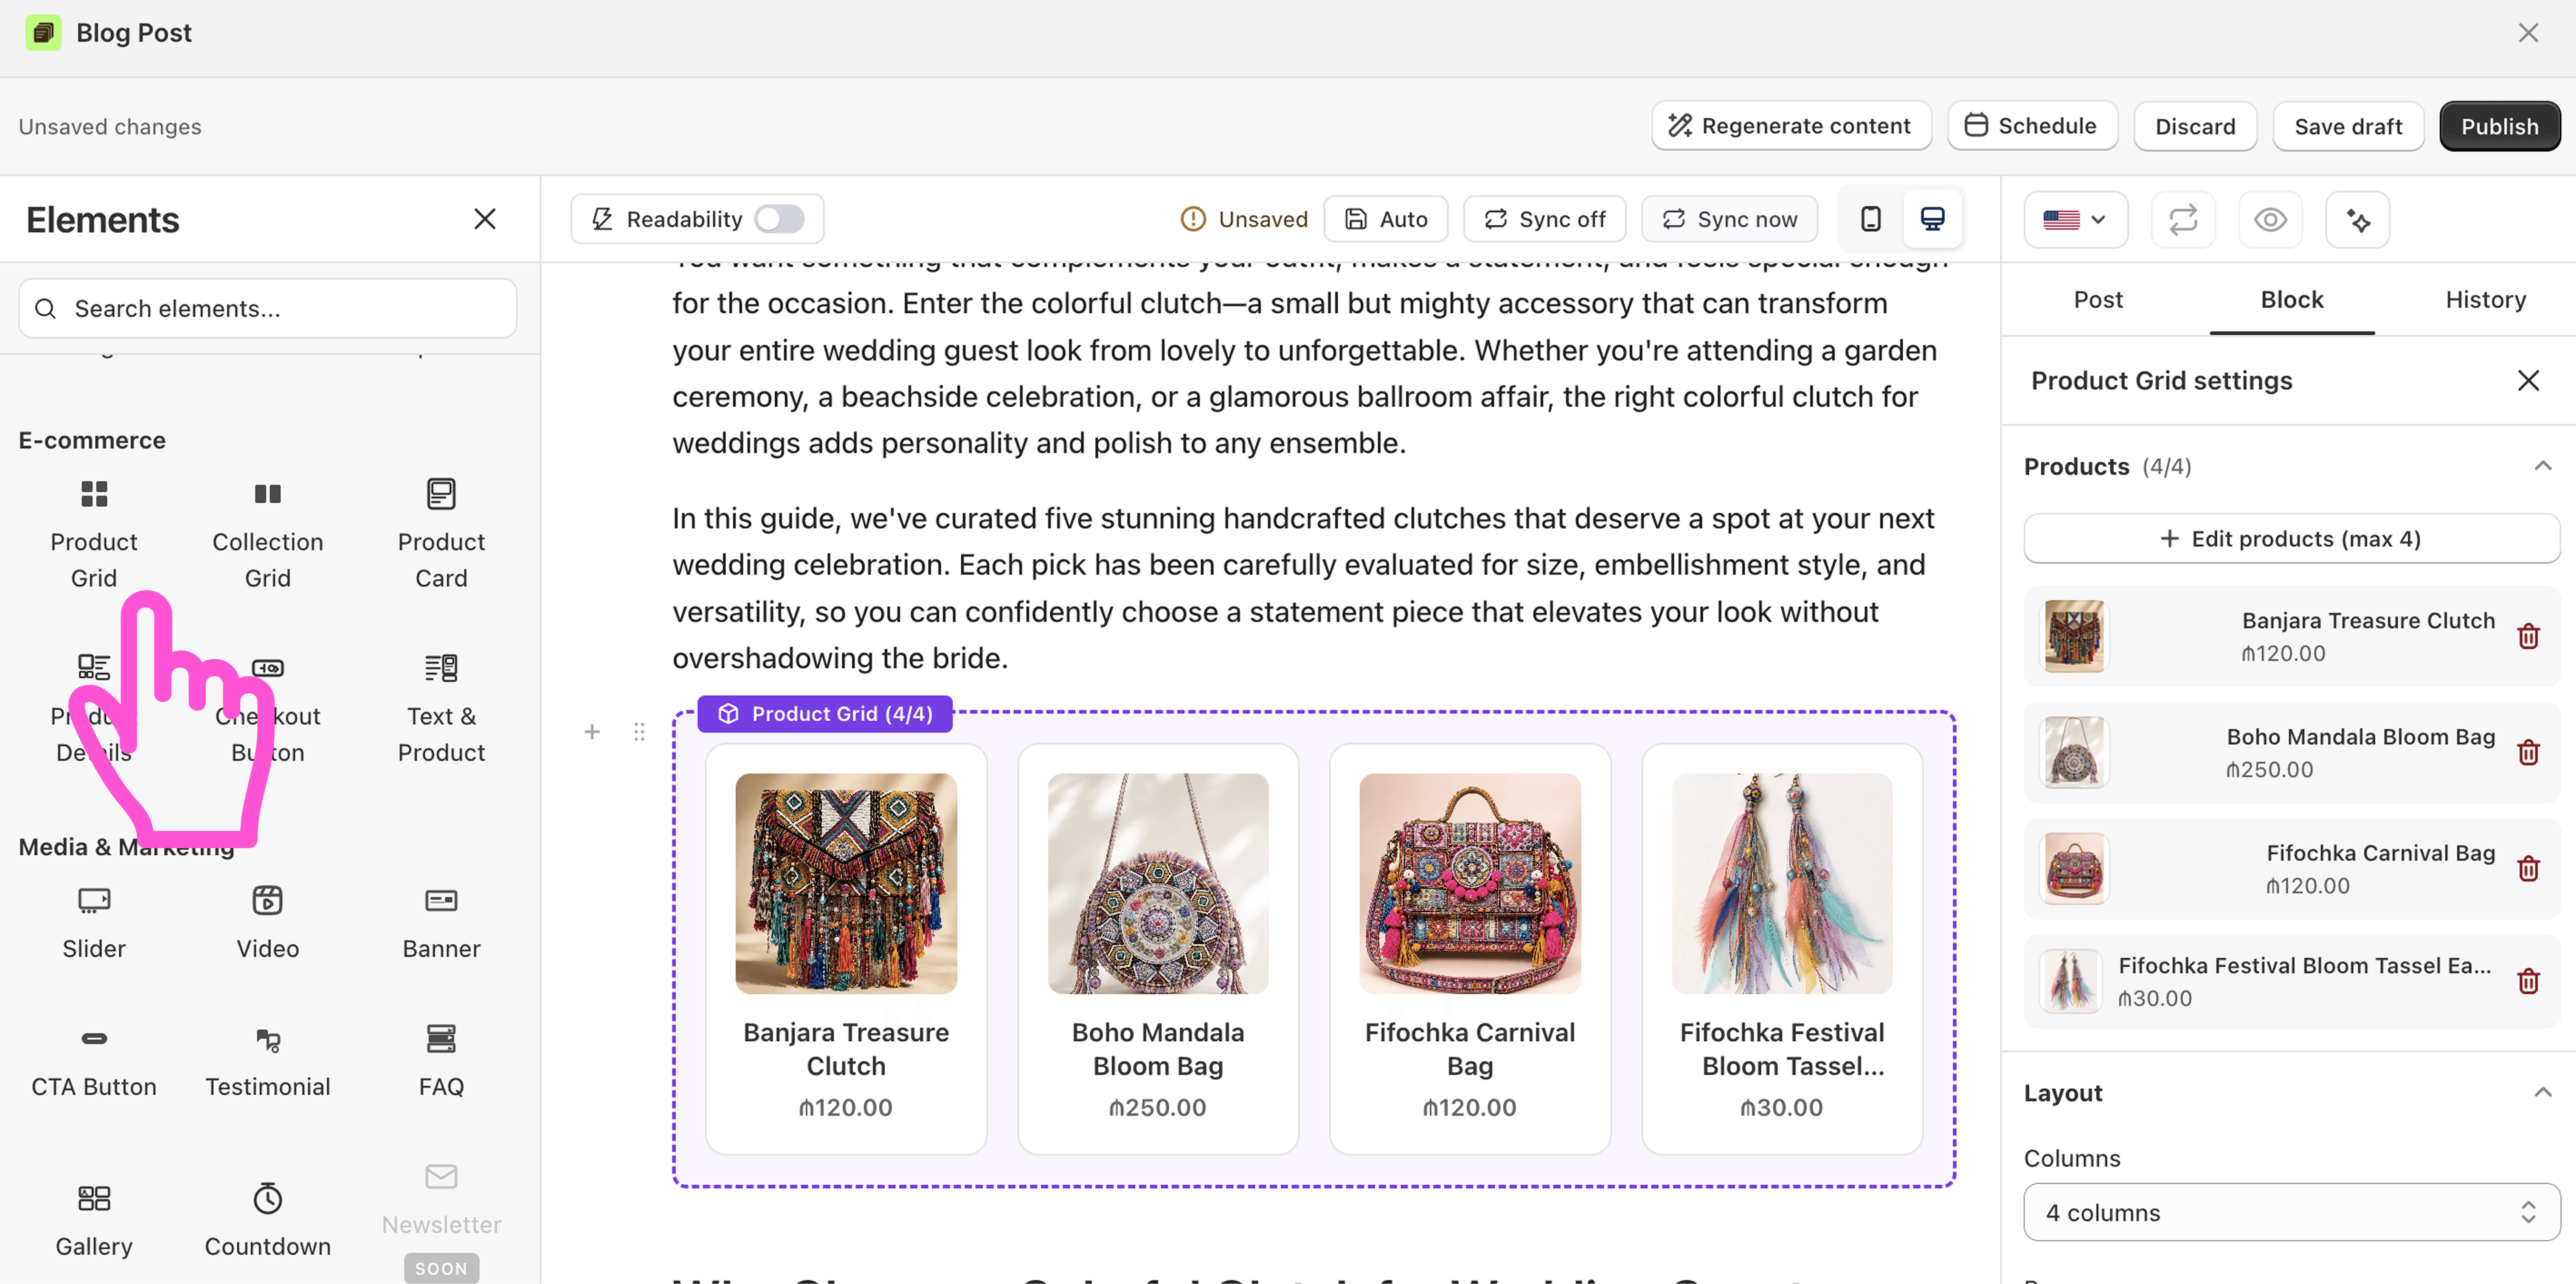The image size is (2576, 1284).
Task: Click Save draft
Action: pyautogui.click(x=2347, y=126)
